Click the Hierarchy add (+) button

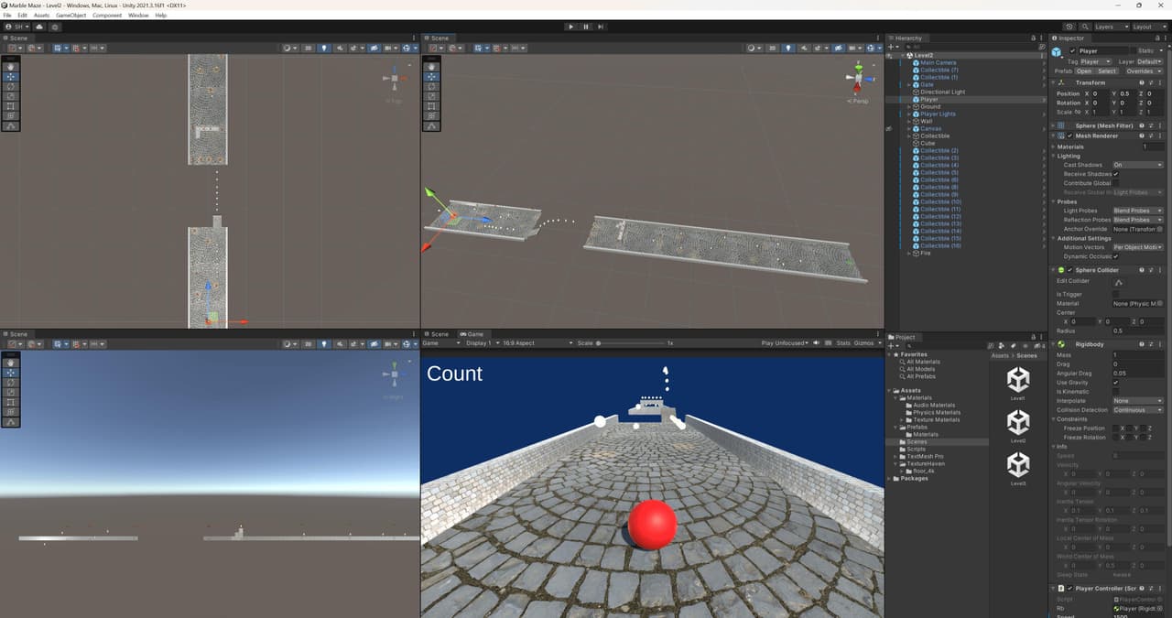(892, 47)
